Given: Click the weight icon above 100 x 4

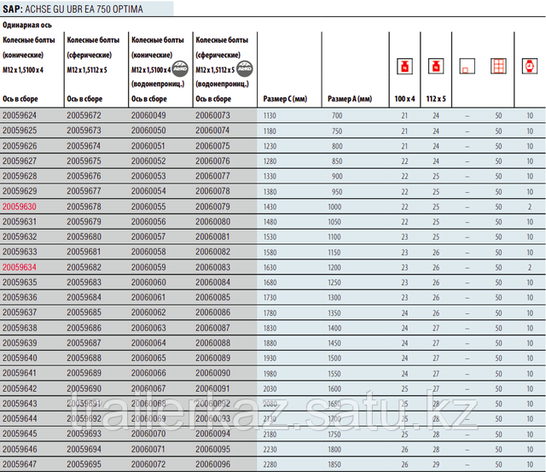Looking at the screenshot, I should tap(404, 66).
